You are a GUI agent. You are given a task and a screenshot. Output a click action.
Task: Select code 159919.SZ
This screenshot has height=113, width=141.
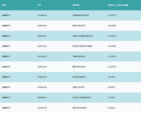click(x=42, y=67)
